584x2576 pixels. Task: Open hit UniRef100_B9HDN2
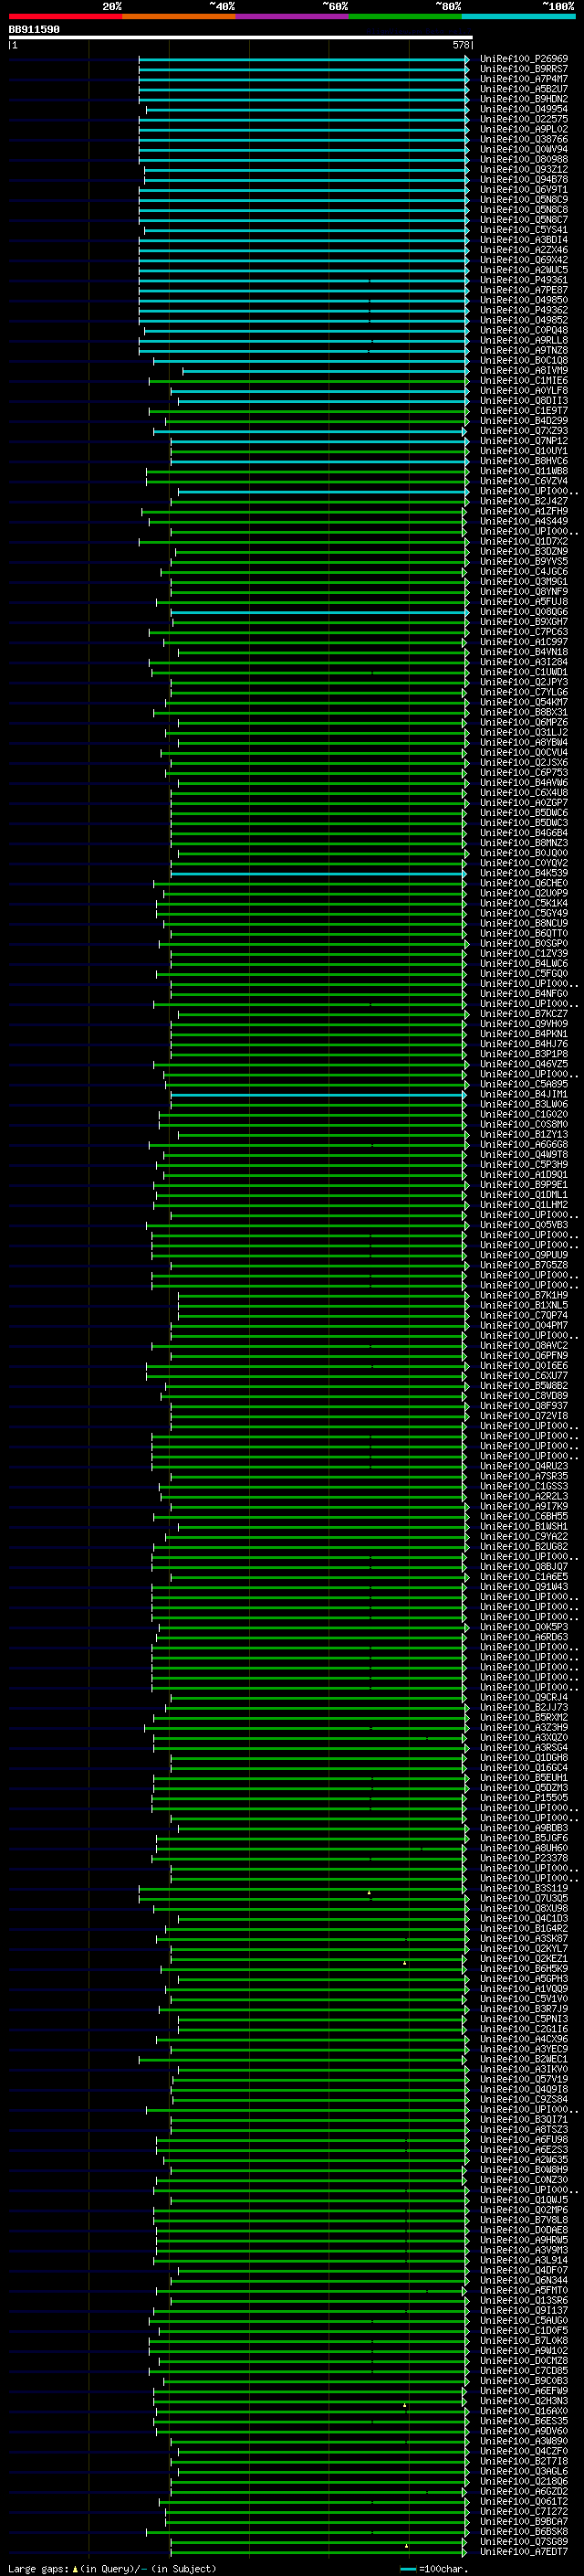coord(524,99)
